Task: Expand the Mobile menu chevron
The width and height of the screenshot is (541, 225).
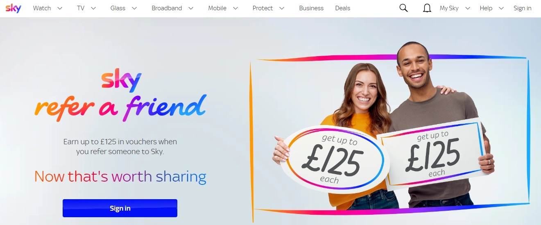Action: tap(235, 8)
